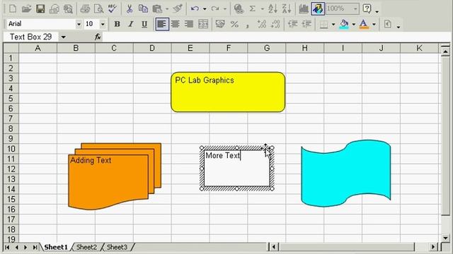Toggle Italic formatting
This screenshot has height=254, width=453.
(130, 24)
